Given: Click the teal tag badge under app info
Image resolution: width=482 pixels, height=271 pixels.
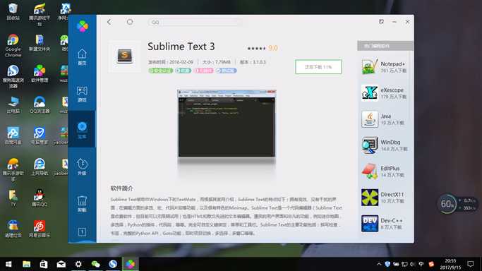Looking at the screenshot, I should [183, 71].
